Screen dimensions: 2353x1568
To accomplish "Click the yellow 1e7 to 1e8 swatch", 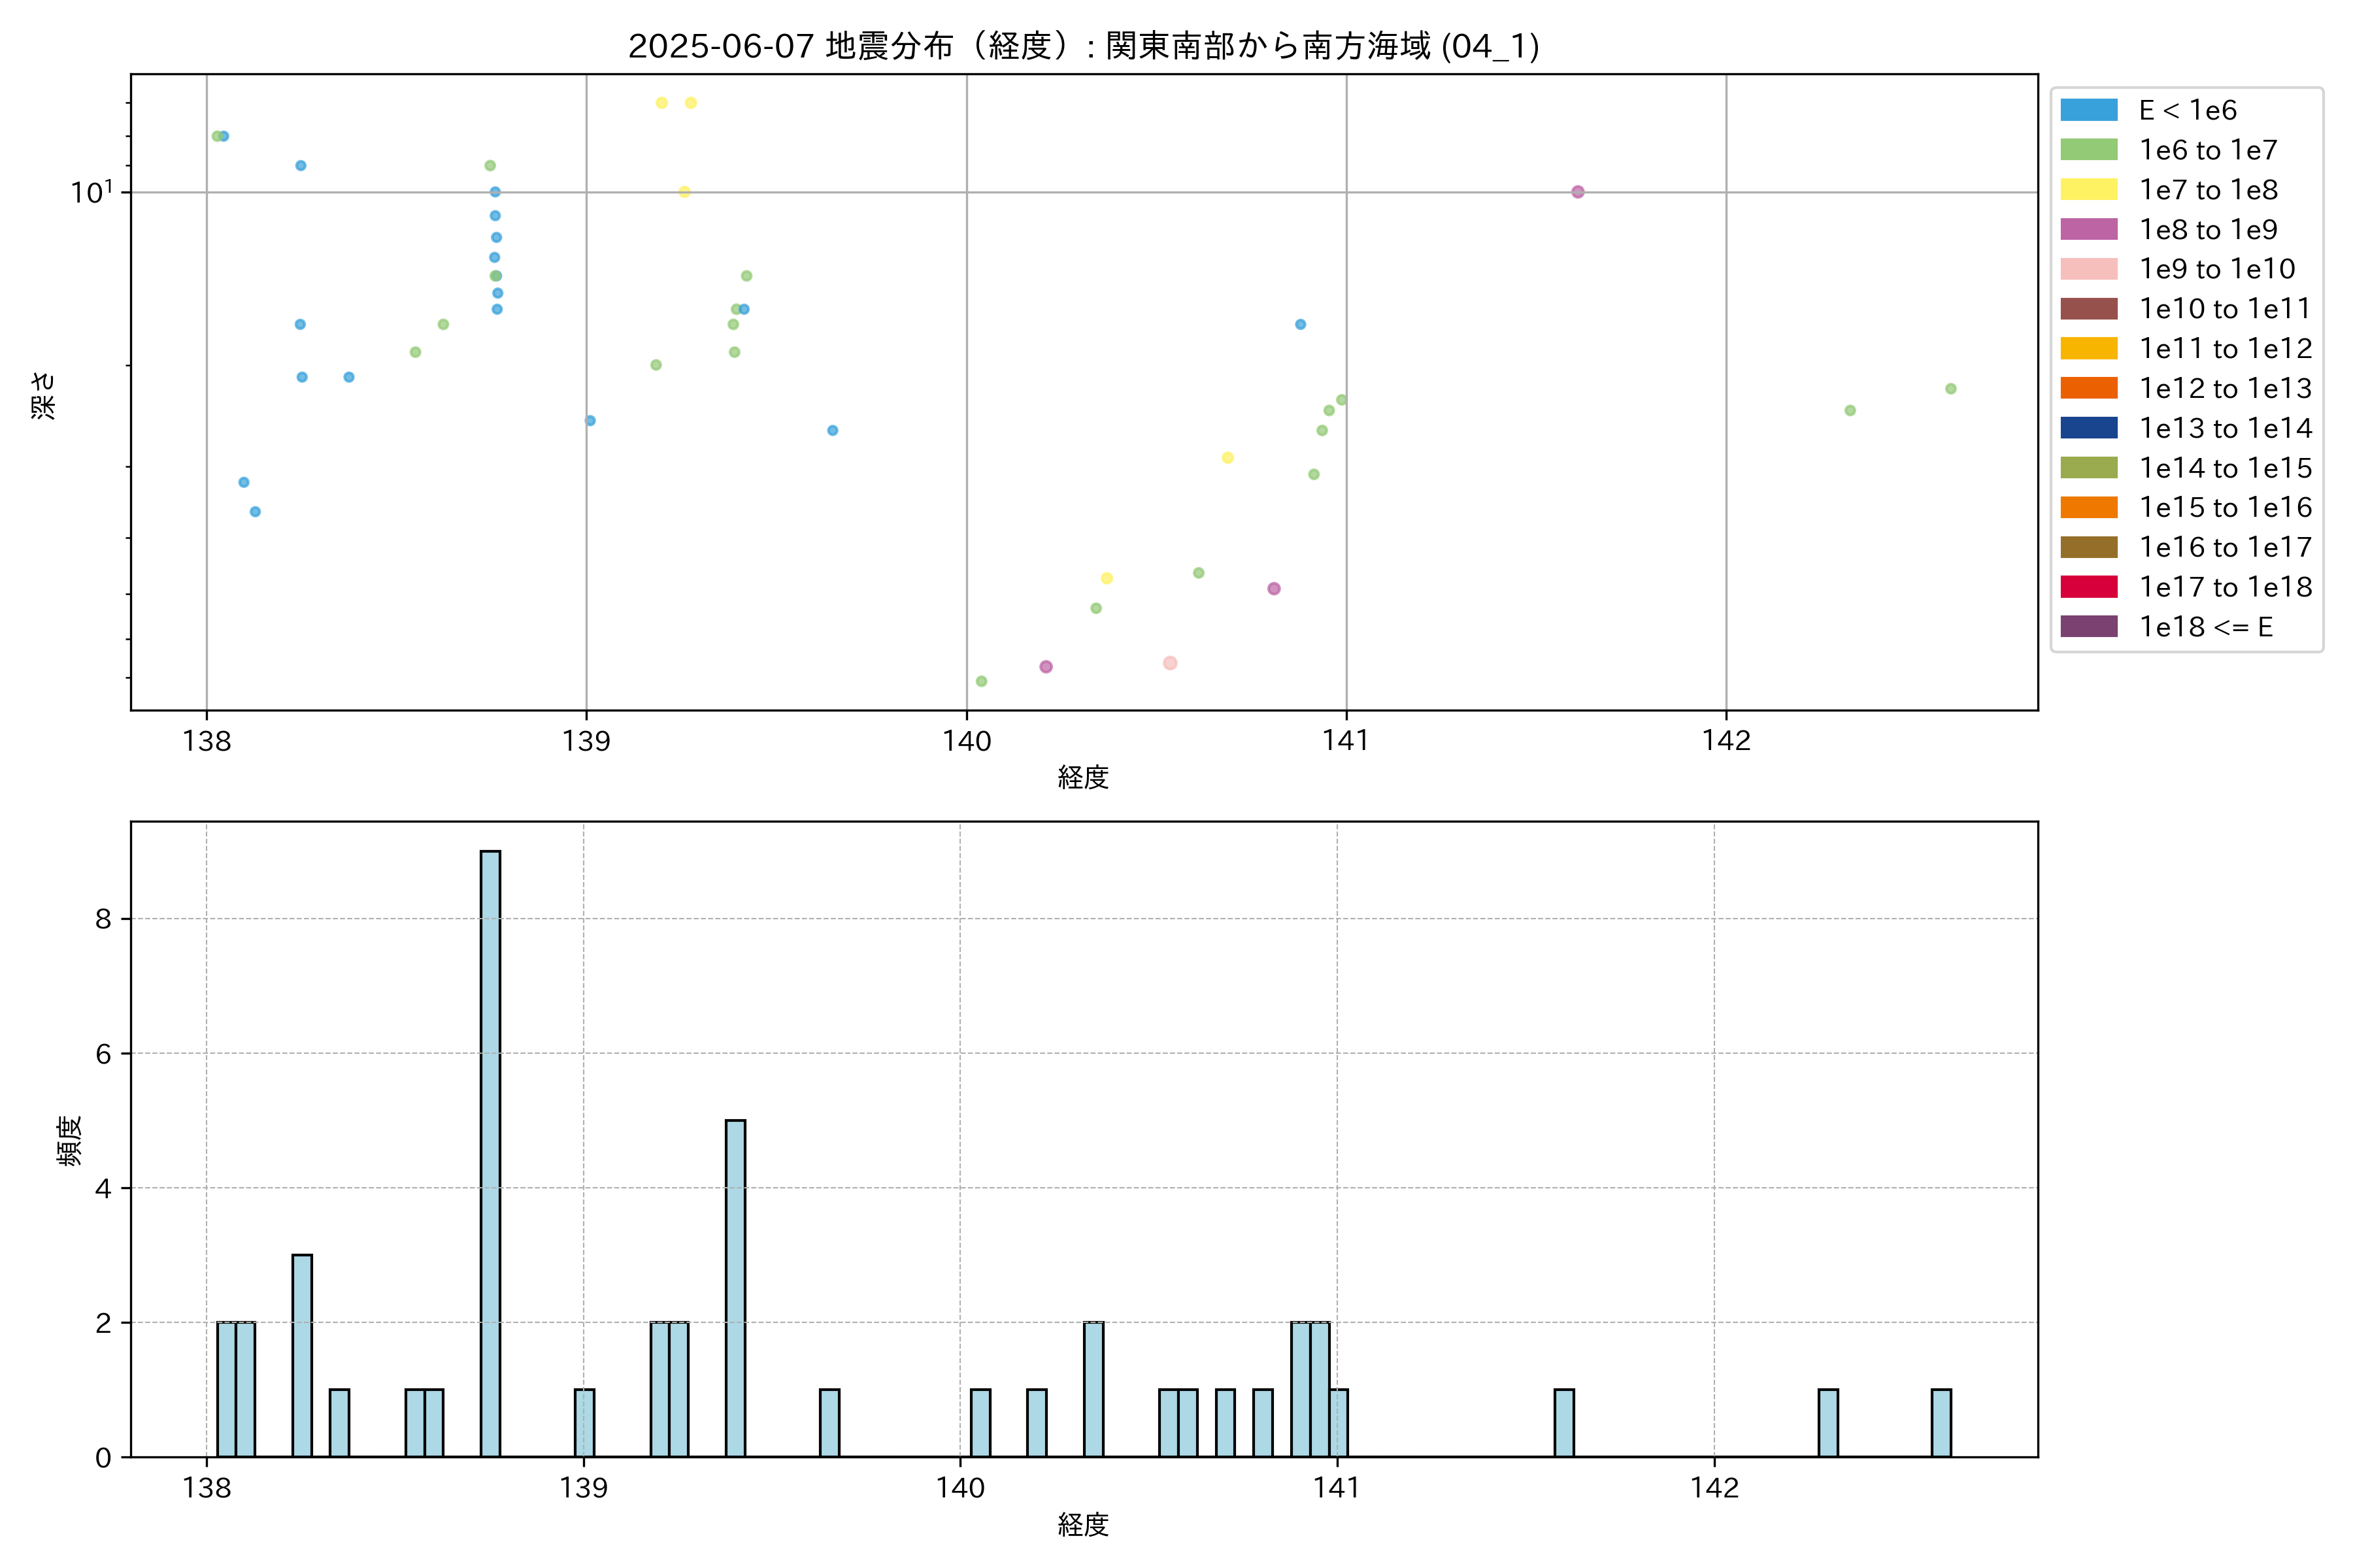I will tap(2088, 190).
